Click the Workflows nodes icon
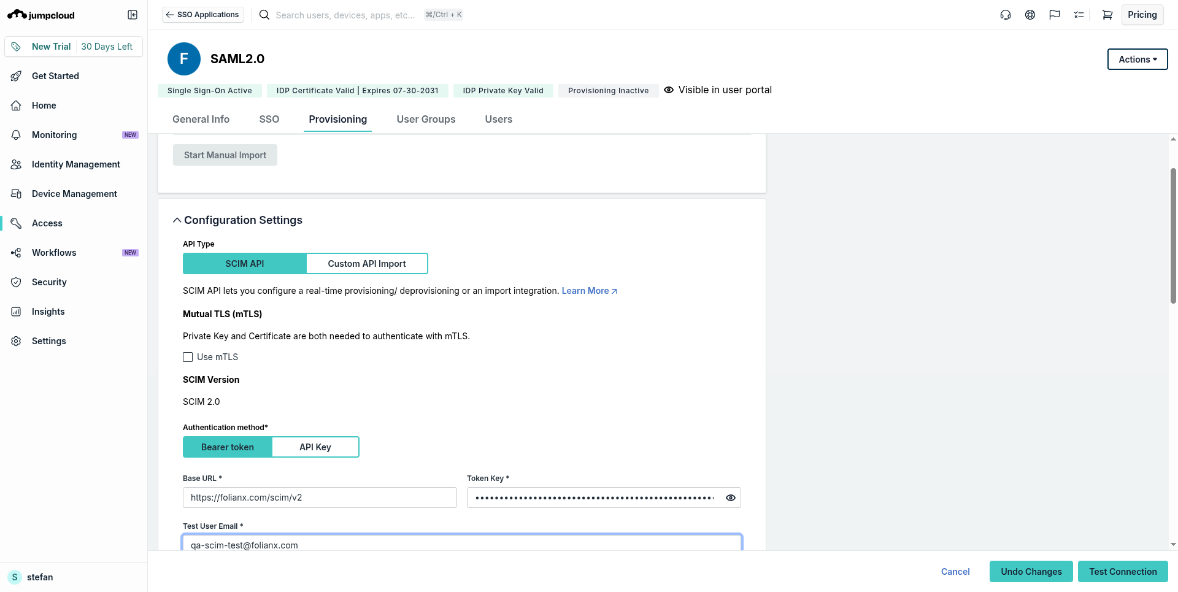Viewport: 1178px width, 592px height. [x=17, y=253]
